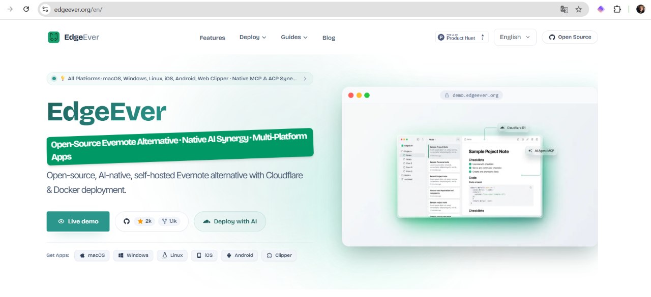Click the 1.1k forks badge
Screen dimensions: 651x297
(169, 221)
